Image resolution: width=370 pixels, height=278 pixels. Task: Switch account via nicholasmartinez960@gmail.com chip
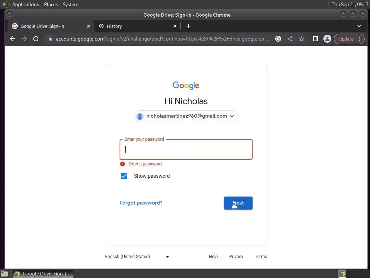186,116
